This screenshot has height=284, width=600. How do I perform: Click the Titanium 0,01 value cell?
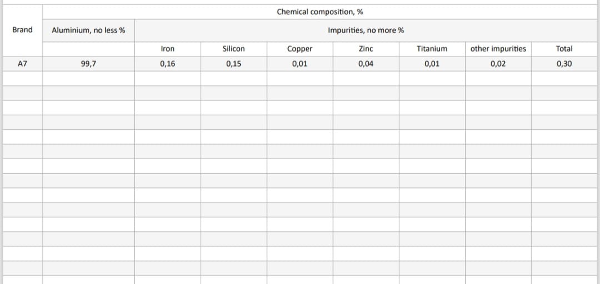432,64
